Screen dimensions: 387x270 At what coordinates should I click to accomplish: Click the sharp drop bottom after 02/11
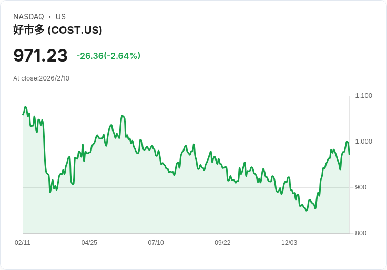50,192
